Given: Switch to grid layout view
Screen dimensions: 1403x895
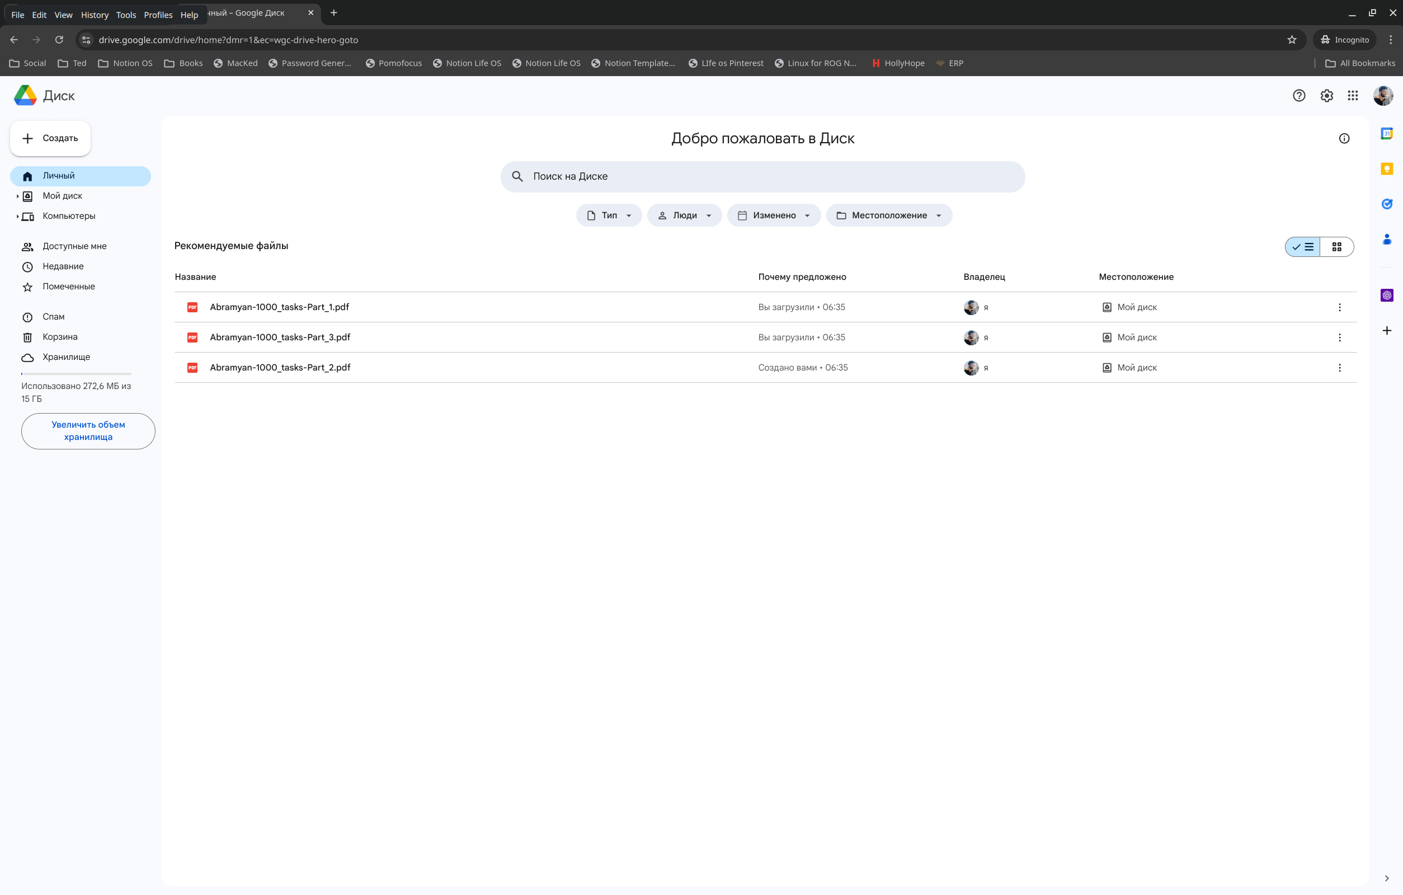Looking at the screenshot, I should [1336, 247].
